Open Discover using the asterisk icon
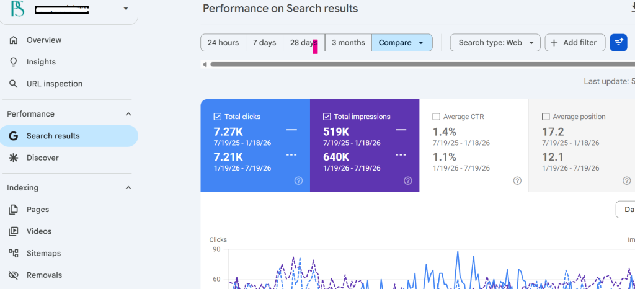The height and width of the screenshot is (289, 635). click(x=14, y=158)
